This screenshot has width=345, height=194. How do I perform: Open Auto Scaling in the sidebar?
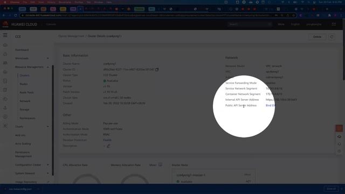[x=23, y=144]
